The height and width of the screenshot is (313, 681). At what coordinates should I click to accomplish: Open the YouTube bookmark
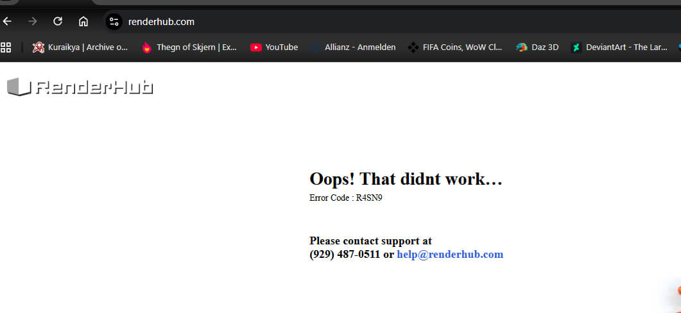tap(274, 47)
